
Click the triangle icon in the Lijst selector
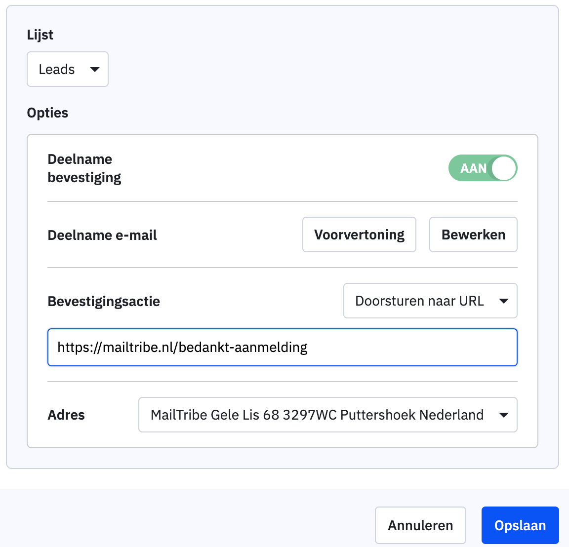94,70
